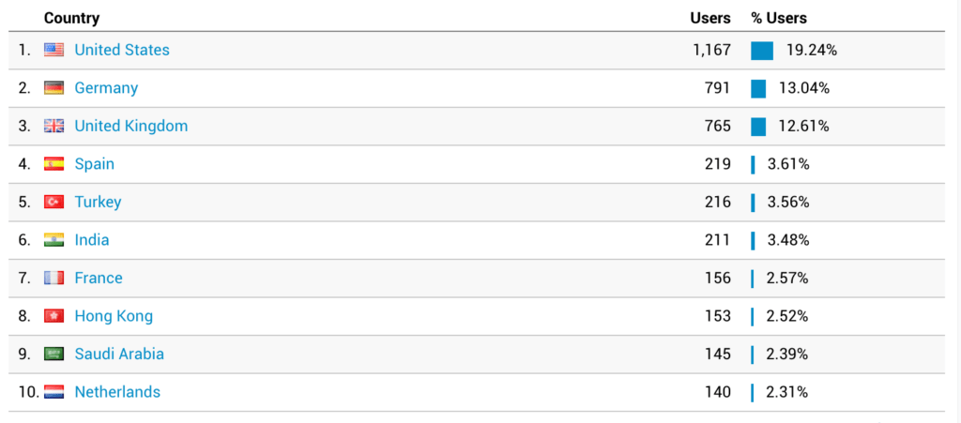Sort by the Users column header

click(x=710, y=19)
